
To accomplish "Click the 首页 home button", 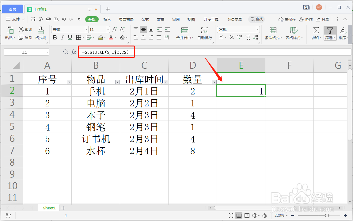I will tap(13, 9).
